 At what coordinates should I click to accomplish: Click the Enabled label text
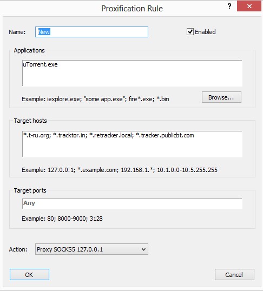tap(205, 32)
